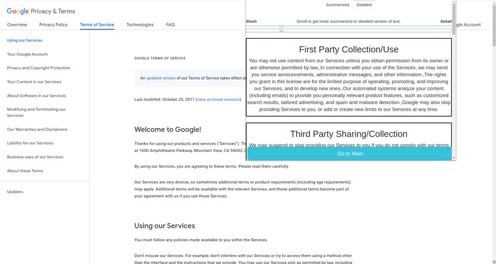The image size is (496, 264).
Task: Click the Using our Services page heading
Action: pyautogui.click(x=164, y=226)
